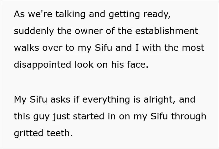The height and width of the screenshot is (149, 219).
Task: Click the word "everything"
Action: pos(106,100)
